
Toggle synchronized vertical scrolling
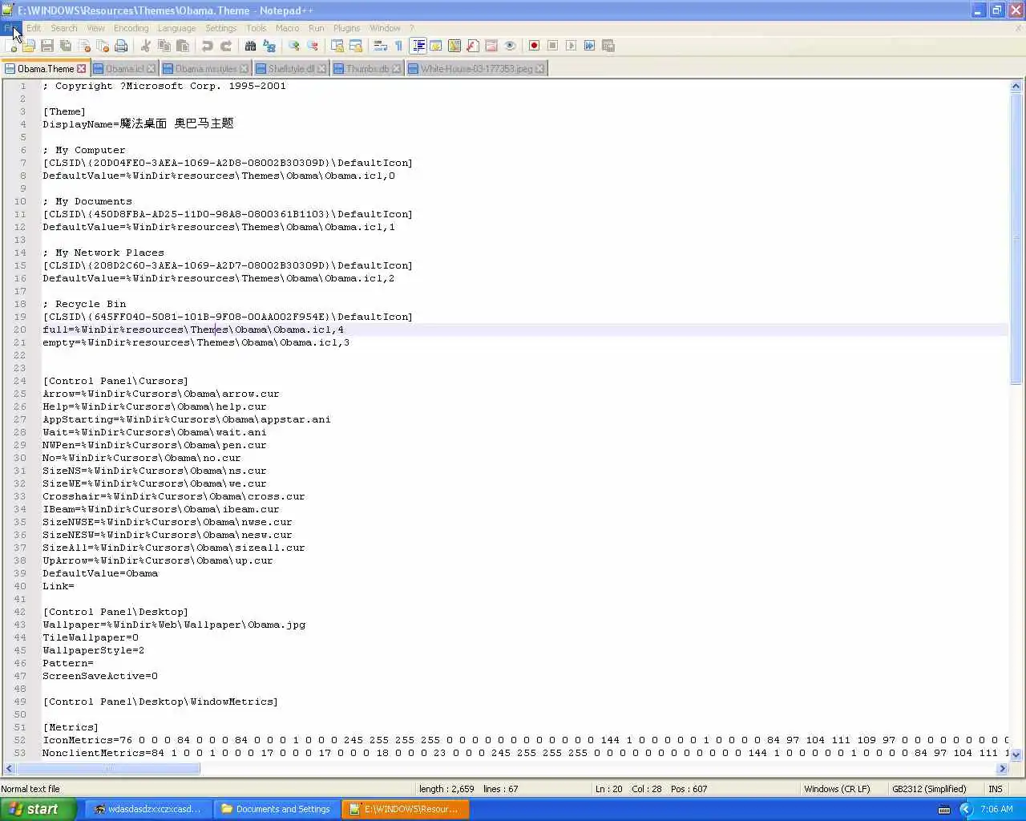[337, 46]
